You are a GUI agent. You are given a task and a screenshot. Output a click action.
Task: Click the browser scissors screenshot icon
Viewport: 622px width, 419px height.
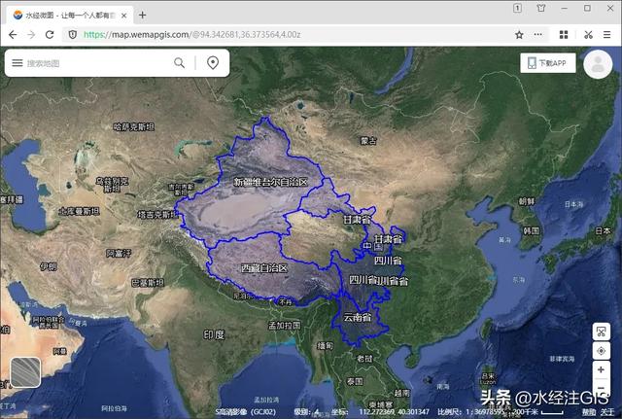coord(588,35)
